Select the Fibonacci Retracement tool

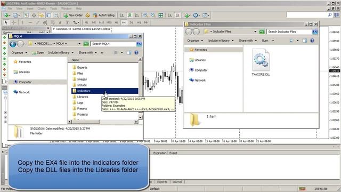point(53,22)
